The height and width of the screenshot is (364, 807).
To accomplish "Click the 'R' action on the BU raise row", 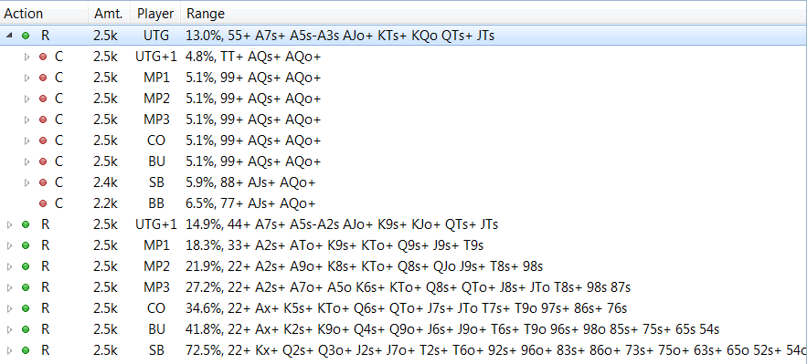I will (x=46, y=329).
